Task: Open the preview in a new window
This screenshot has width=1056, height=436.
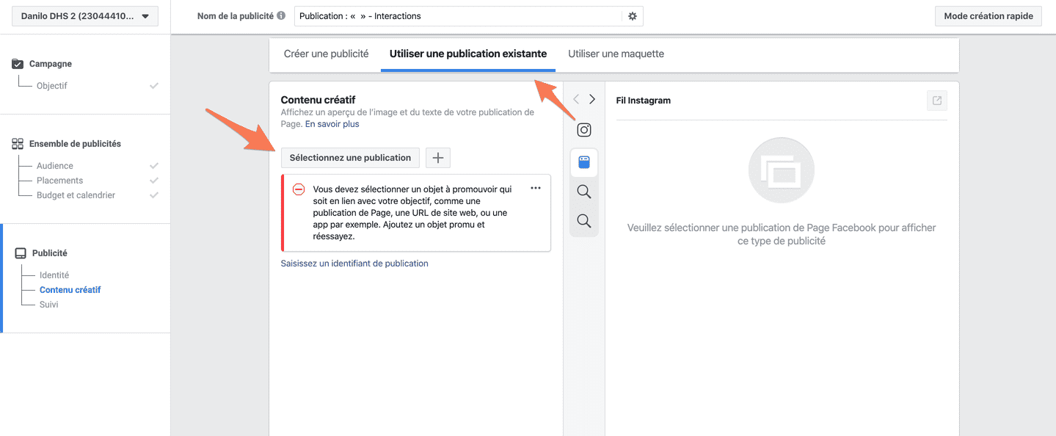Action: 936,101
